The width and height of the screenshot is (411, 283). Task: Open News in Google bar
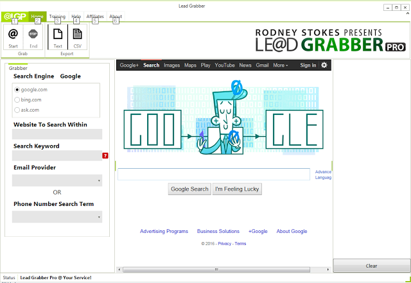(x=245, y=65)
